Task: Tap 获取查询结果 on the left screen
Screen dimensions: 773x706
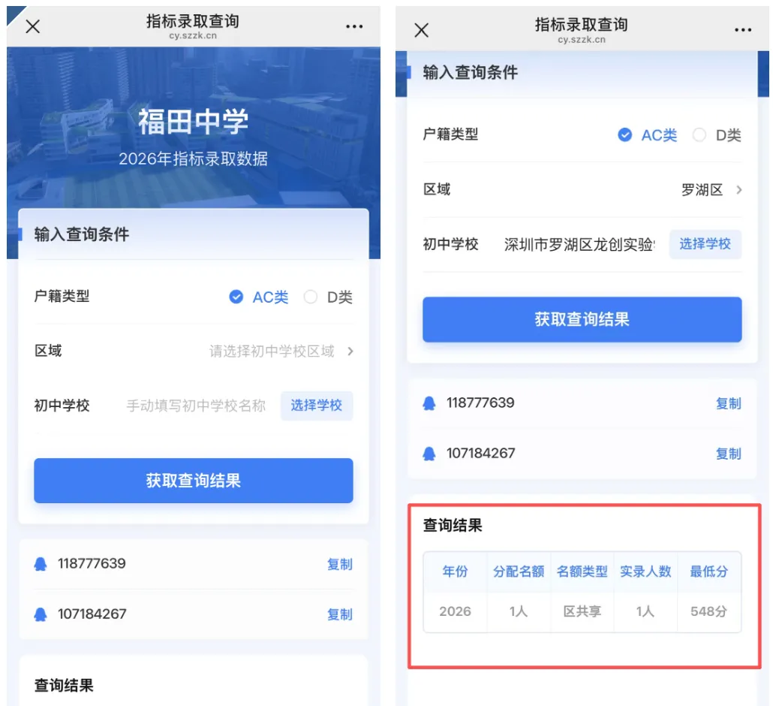Action: pos(194,481)
